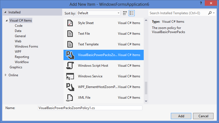The image size is (219, 123).
Task: Click the search magnifier icon
Action: pyautogui.click(x=210, y=13)
